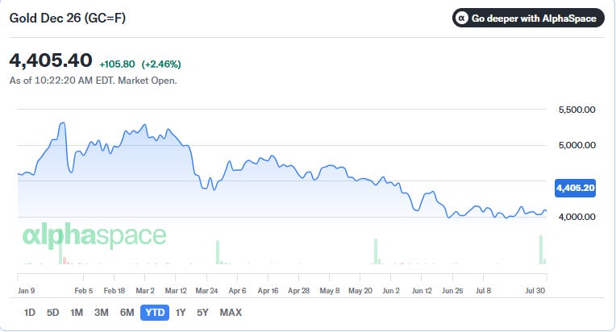Click the Jul 30 date label
This screenshot has height=332, width=616.
click(x=535, y=291)
